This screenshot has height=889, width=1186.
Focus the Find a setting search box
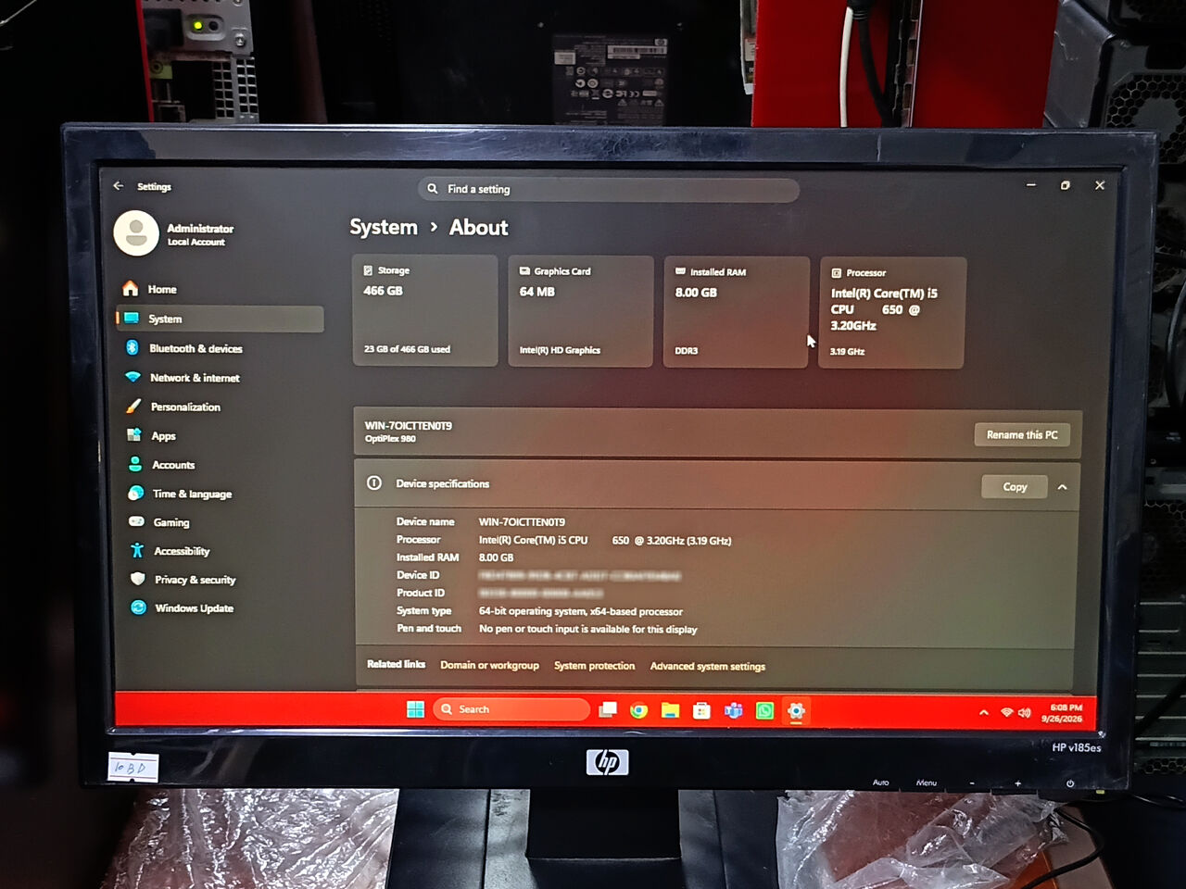pos(609,189)
